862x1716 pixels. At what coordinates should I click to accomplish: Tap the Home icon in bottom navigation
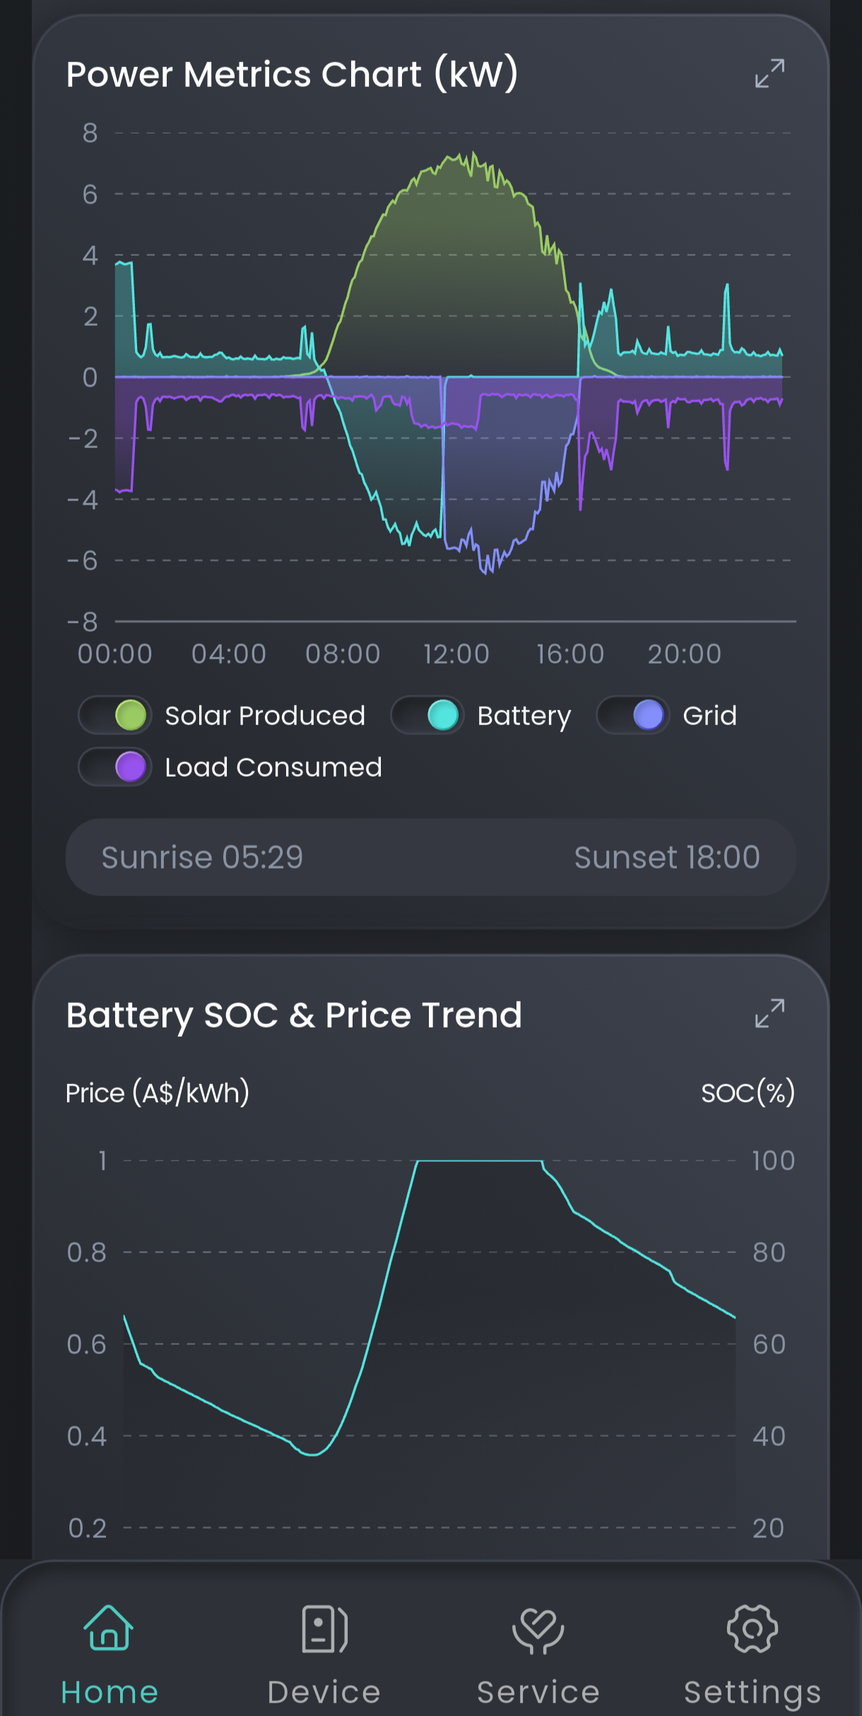tap(109, 1628)
